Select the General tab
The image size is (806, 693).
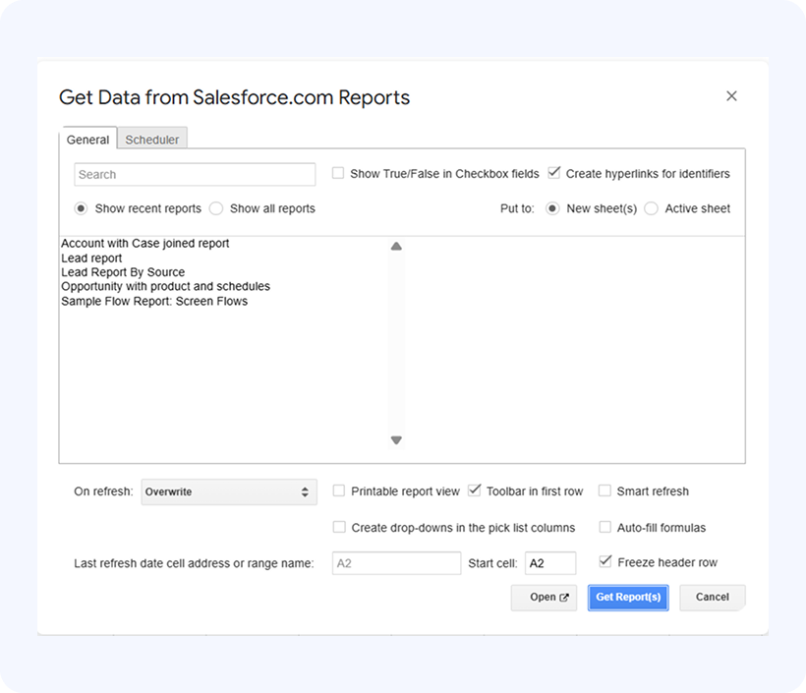tap(87, 140)
